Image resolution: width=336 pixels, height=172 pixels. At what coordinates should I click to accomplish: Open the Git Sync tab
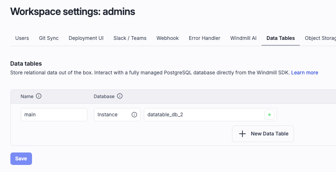click(49, 38)
